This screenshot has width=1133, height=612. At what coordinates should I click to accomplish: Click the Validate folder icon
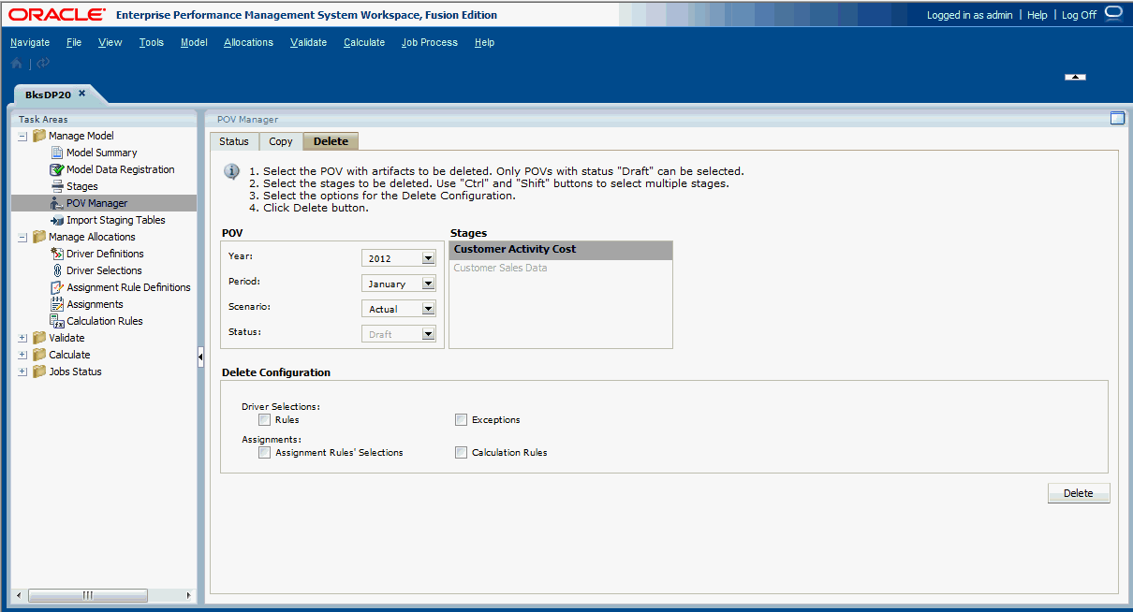pyautogui.click(x=39, y=338)
